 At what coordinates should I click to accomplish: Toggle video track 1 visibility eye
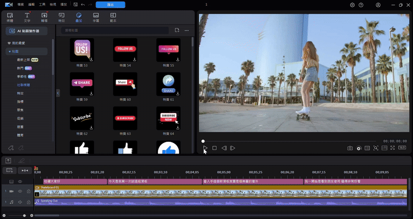point(21,191)
